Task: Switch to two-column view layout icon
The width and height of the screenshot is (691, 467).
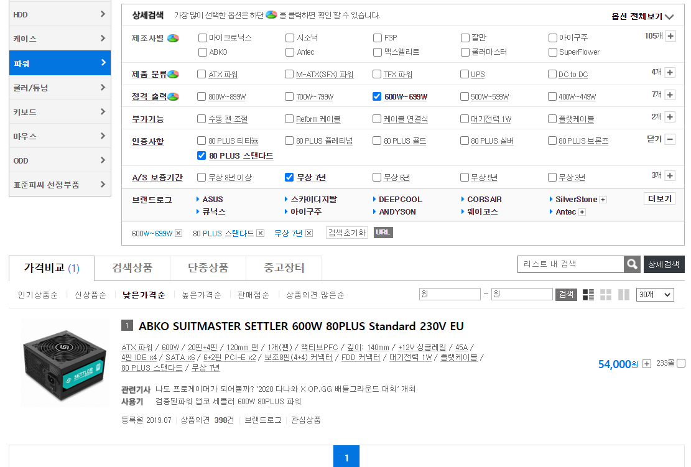Action: [624, 295]
